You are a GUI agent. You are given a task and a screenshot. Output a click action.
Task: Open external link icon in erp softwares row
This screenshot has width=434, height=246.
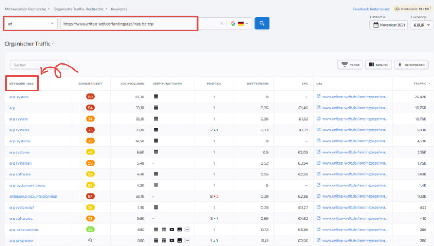pos(318,218)
